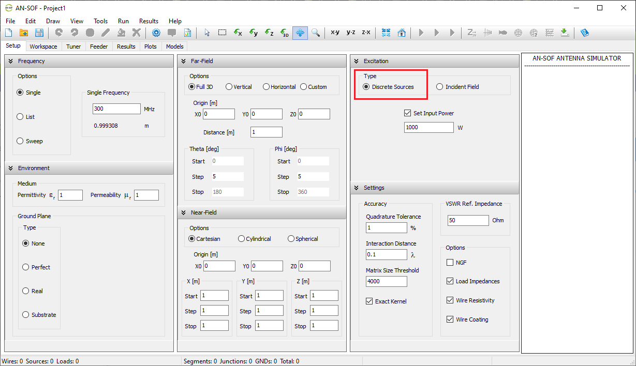
Task: Click the zoom-to-fit arrows icon
Action: tap(386, 33)
